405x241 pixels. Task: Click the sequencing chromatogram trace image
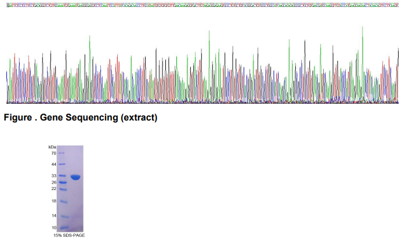(x=202, y=65)
